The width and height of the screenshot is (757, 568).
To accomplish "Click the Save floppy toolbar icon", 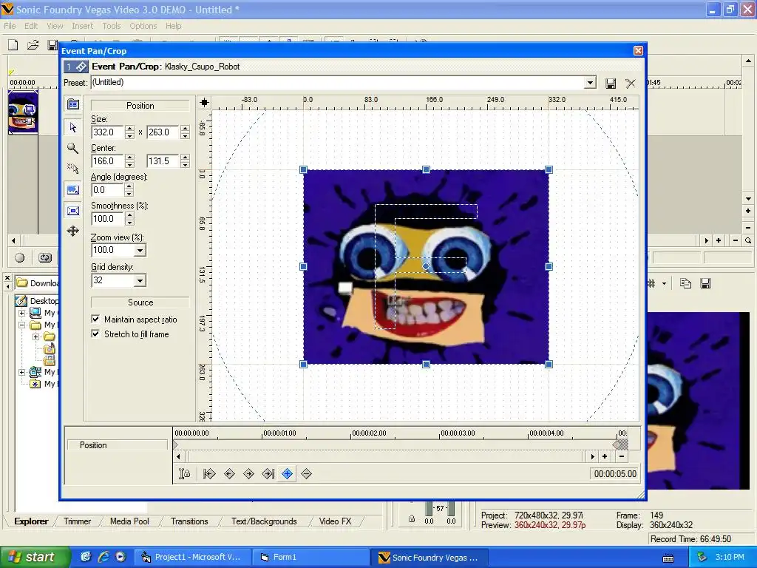I will pyautogui.click(x=52, y=45).
